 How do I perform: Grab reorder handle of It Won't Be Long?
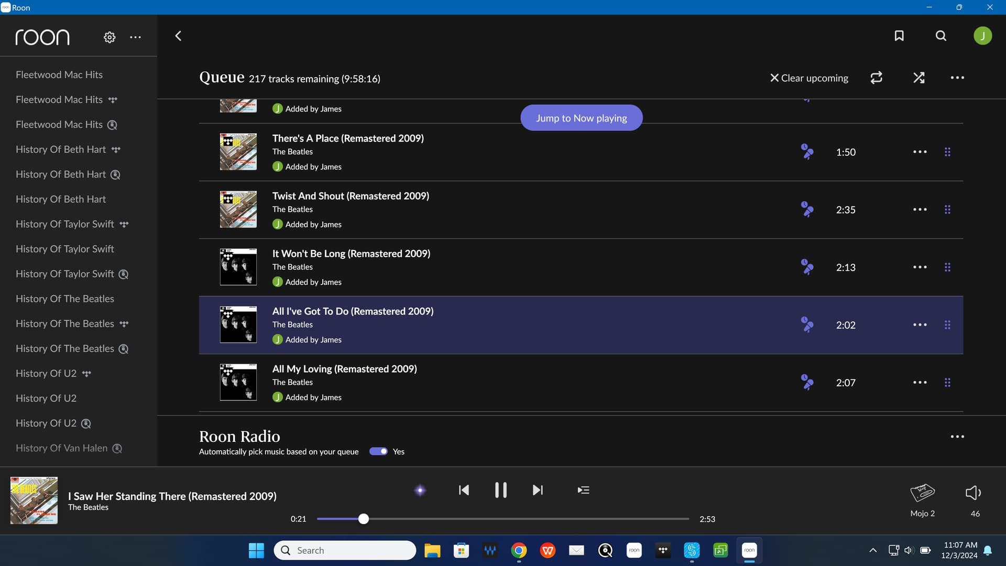[x=947, y=267]
